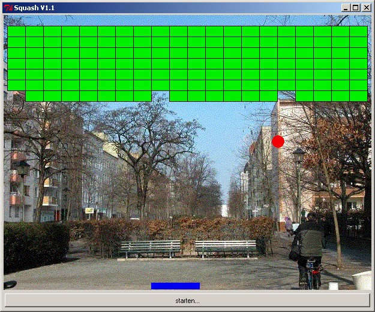Image resolution: width=375 pixels, height=312 pixels.
Task: Close the Squash V1.1 window
Action: tap(366, 7)
